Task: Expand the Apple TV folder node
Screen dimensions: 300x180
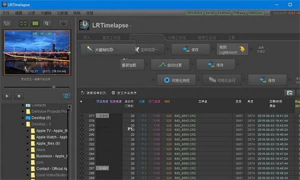Action: pos(27,131)
